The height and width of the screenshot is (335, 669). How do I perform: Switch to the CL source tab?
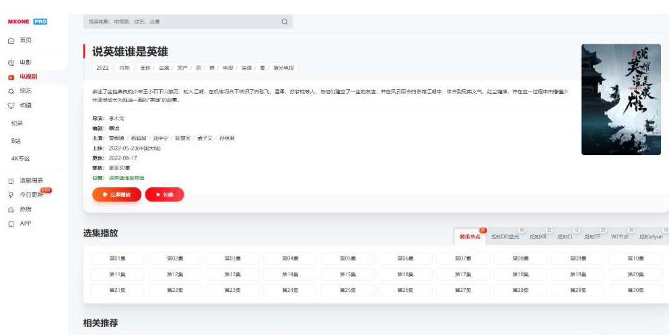[x=565, y=237]
